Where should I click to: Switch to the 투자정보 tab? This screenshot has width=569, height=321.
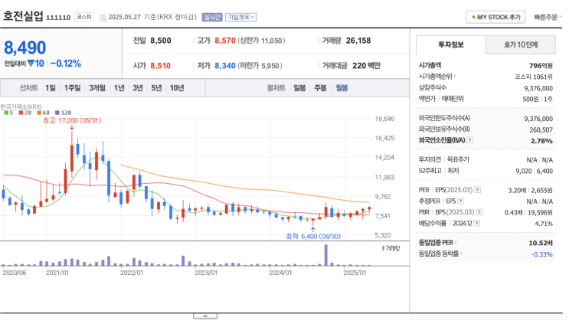tap(451, 44)
